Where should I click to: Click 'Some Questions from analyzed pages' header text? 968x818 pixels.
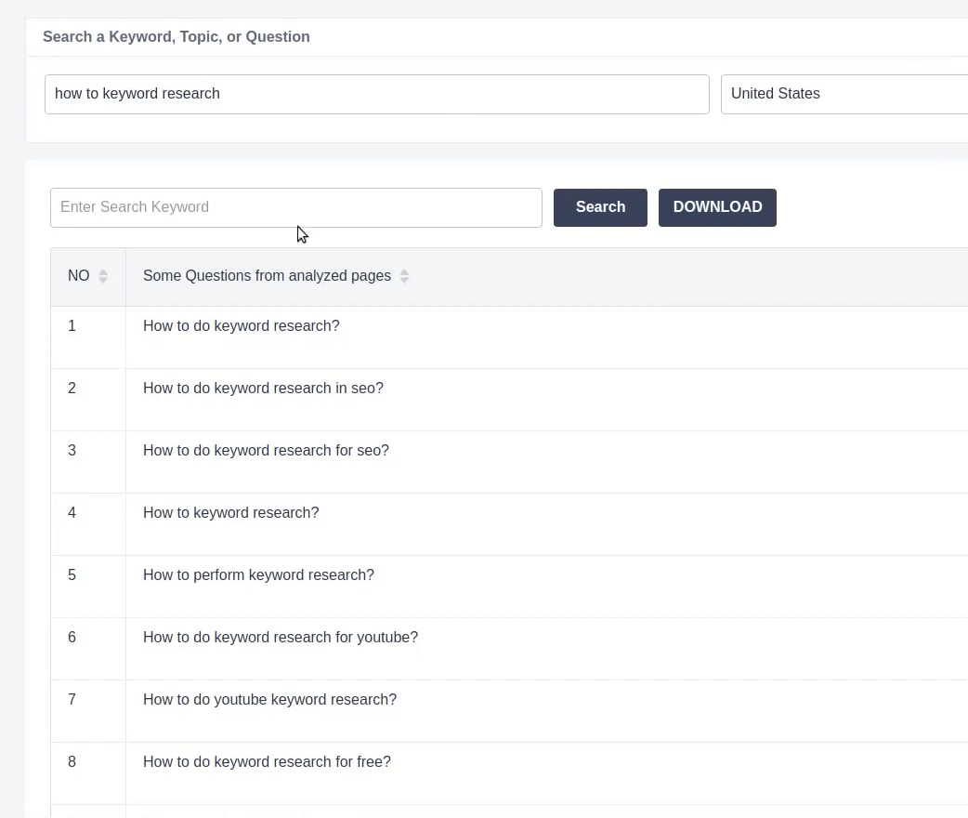pyautogui.click(x=267, y=276)
